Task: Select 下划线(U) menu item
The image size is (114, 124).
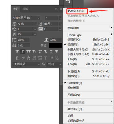Action: (x=88, y=71)
